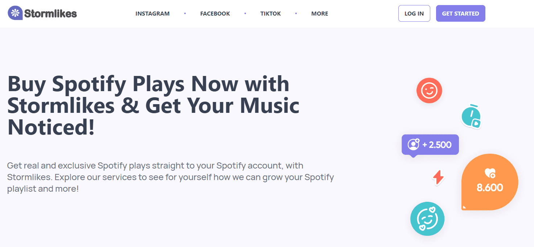The height and width of the screenshot is (247, 534).
Task: Click the Stormlikes wordmark text
Action: [50, 14]
